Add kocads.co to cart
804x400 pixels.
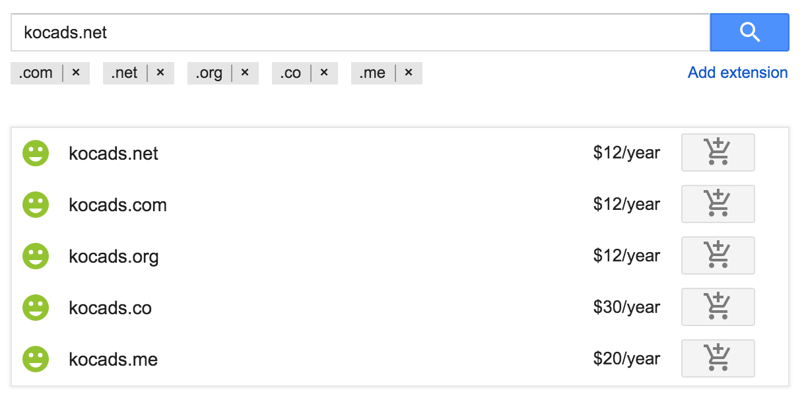coord(718,307)
